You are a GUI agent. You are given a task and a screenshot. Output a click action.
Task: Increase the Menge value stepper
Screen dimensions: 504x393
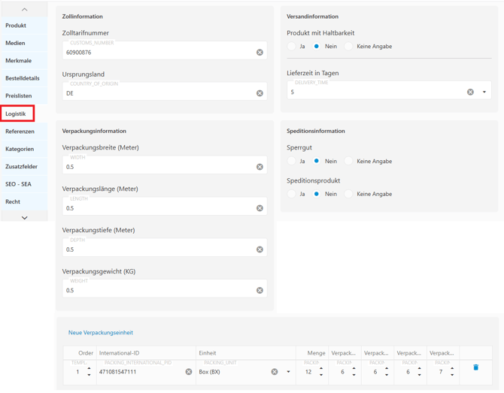[321, 368]
